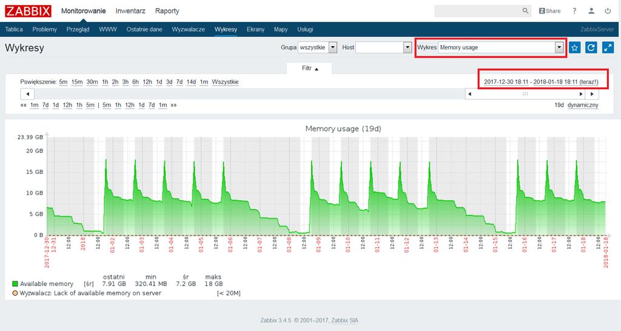This screenshot has height=331, width=621.
Task: Click the min value 320.41 MB
Action: point(151,284)
